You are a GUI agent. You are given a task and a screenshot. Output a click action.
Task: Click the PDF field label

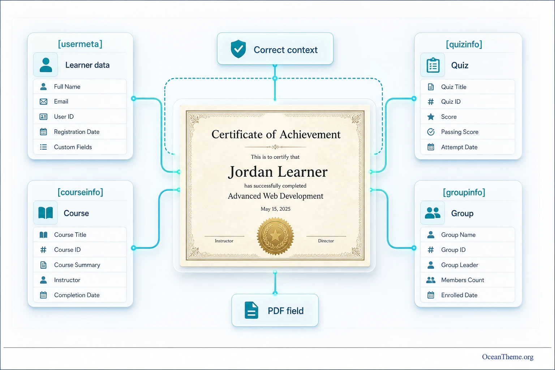click(x=285, y=311)
